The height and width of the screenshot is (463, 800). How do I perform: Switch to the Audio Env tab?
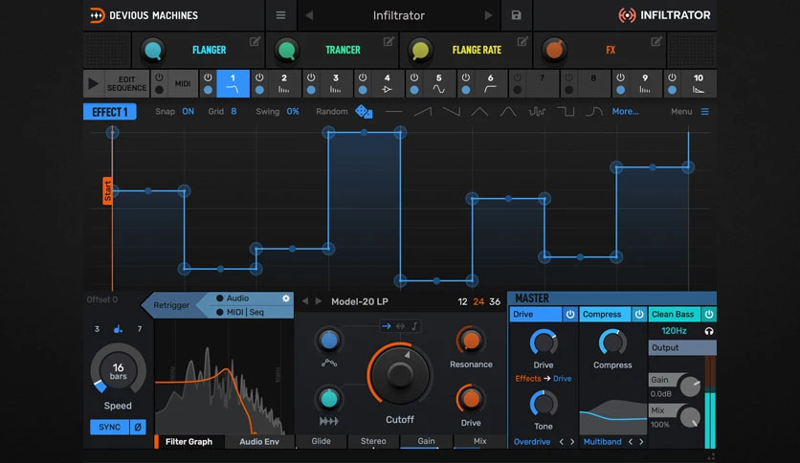coord(259,442)
